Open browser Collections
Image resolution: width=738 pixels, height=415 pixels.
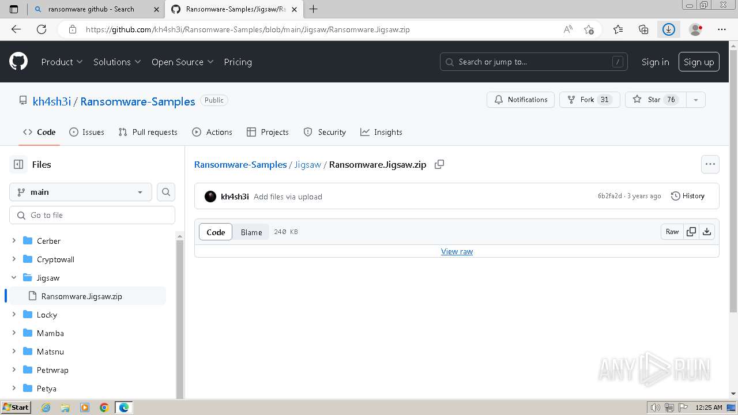click(643, 29)
